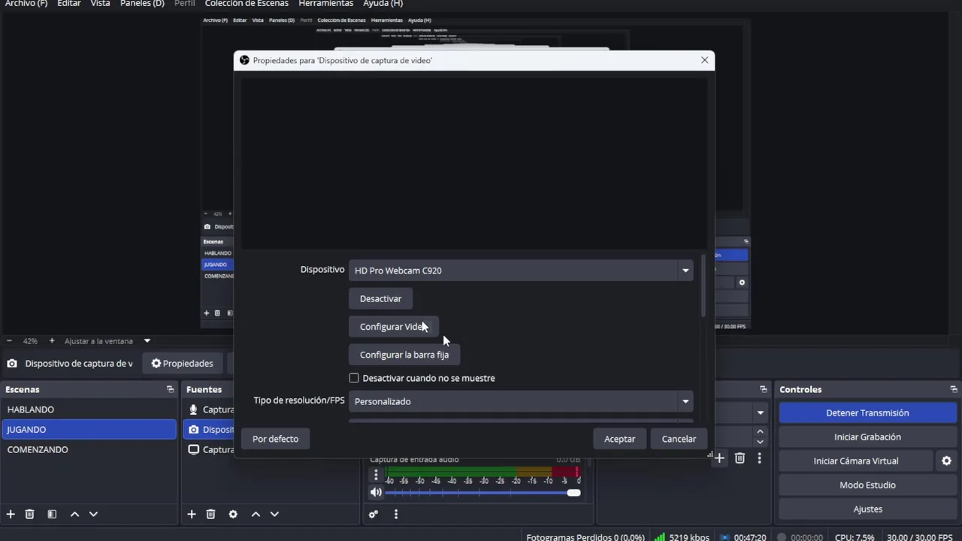The height and width of the screenshot is (541, 962).
Task: Add a new scene in Escenas
Action: pyautogui.click(x=11, y=514)
